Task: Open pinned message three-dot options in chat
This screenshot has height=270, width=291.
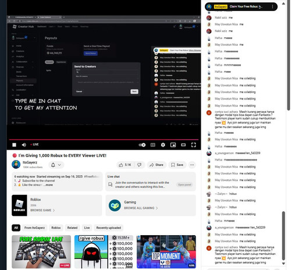Action: [272, 6]
